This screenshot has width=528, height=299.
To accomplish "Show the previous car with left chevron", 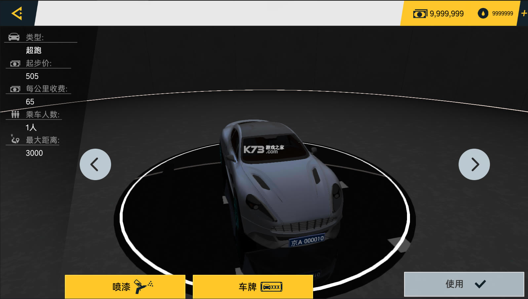I will pos(95,164).
